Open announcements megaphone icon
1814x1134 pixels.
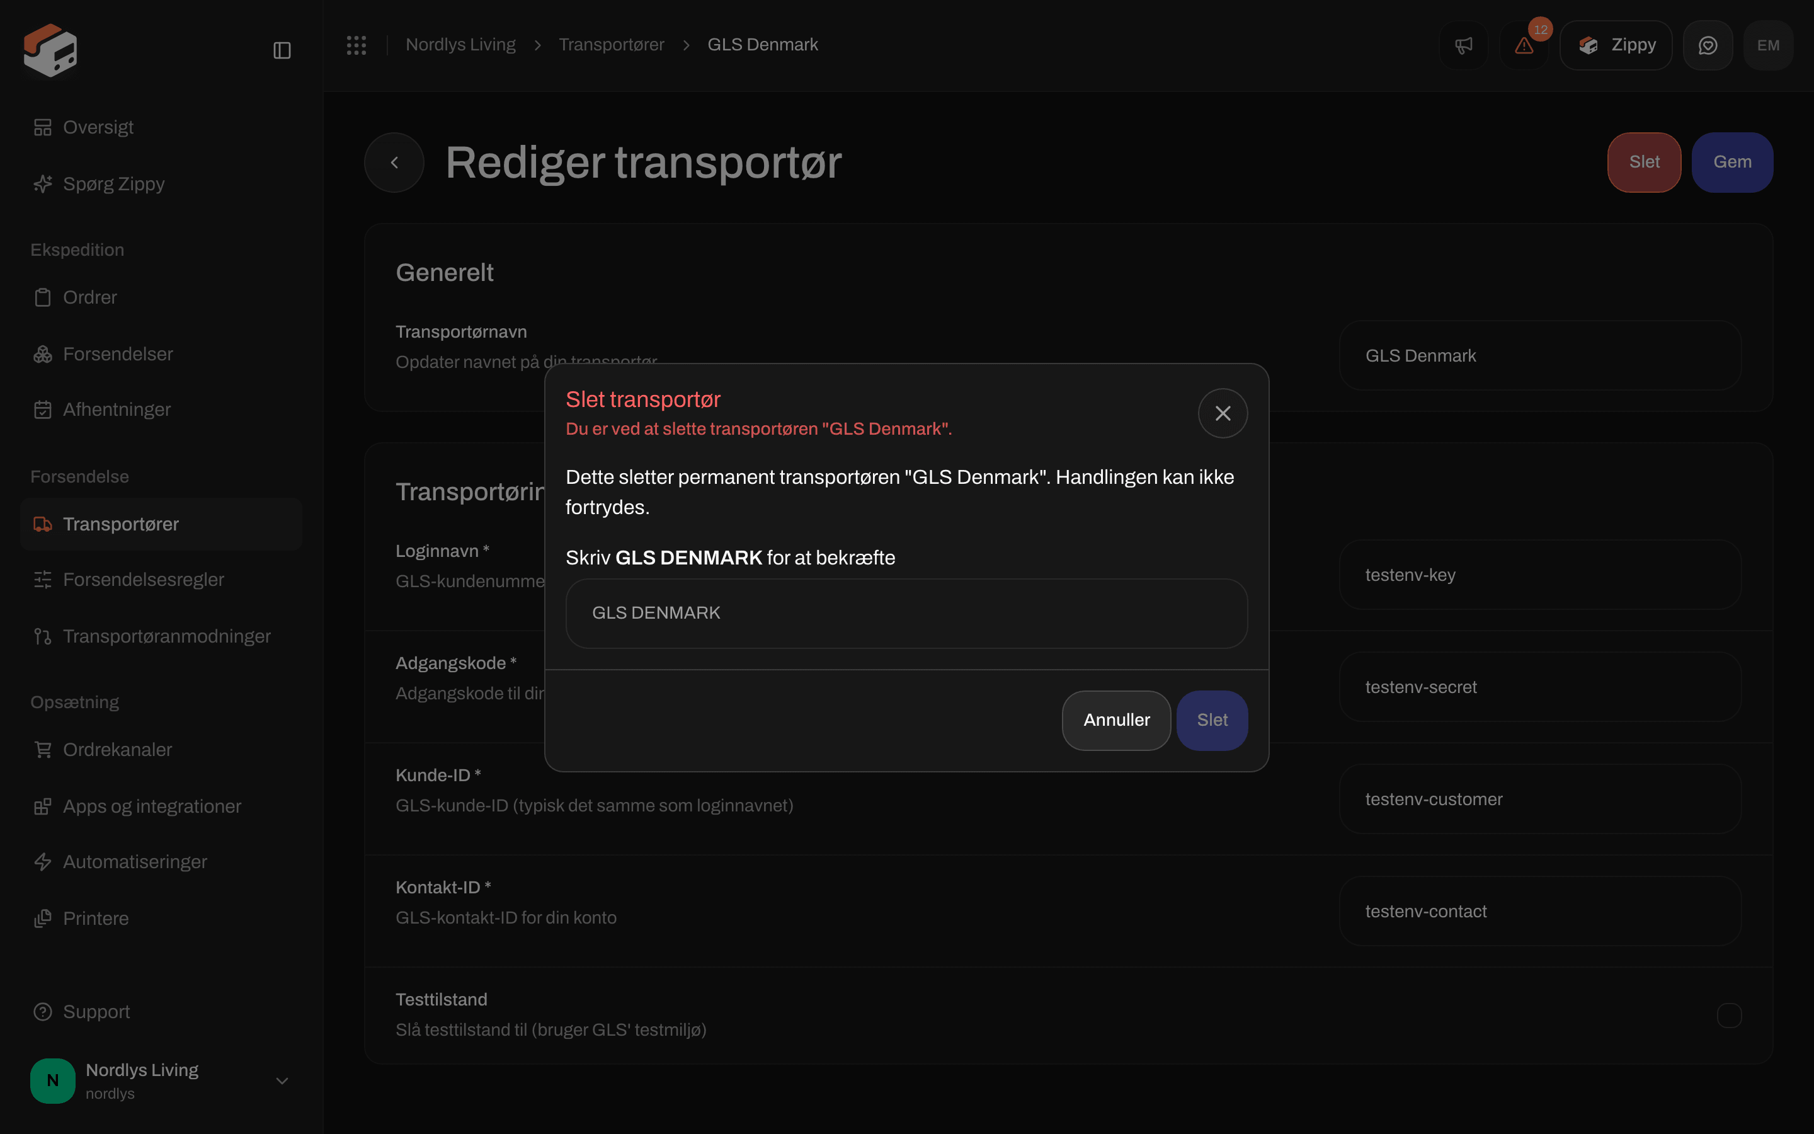coord(1463,45)
